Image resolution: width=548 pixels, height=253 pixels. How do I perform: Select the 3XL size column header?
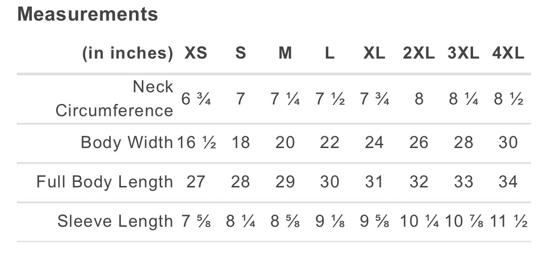pos(463,53)
